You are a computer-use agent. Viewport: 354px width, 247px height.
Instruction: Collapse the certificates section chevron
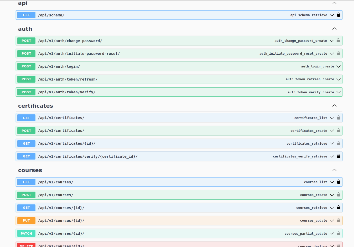[x=334, y=106]
